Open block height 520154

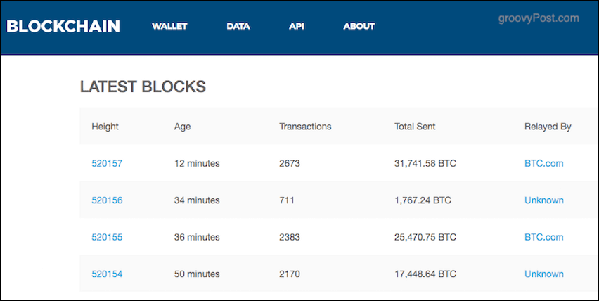point(107,274)
